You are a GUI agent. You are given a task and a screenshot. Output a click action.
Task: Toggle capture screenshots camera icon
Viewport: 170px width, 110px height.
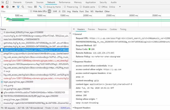13,7
